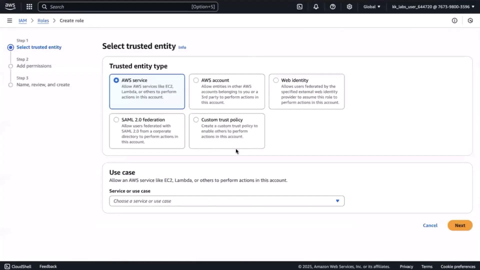480x270 pixels.
Task: Expand Service or use case dropdown
Action: tap(226, 201)
